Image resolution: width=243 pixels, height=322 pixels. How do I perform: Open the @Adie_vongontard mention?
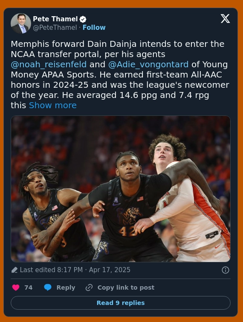pos(148,64)
